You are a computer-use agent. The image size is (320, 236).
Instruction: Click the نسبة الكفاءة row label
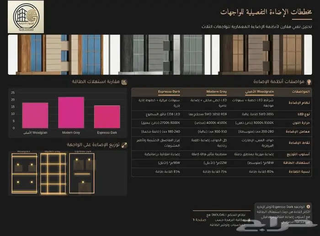299,172
